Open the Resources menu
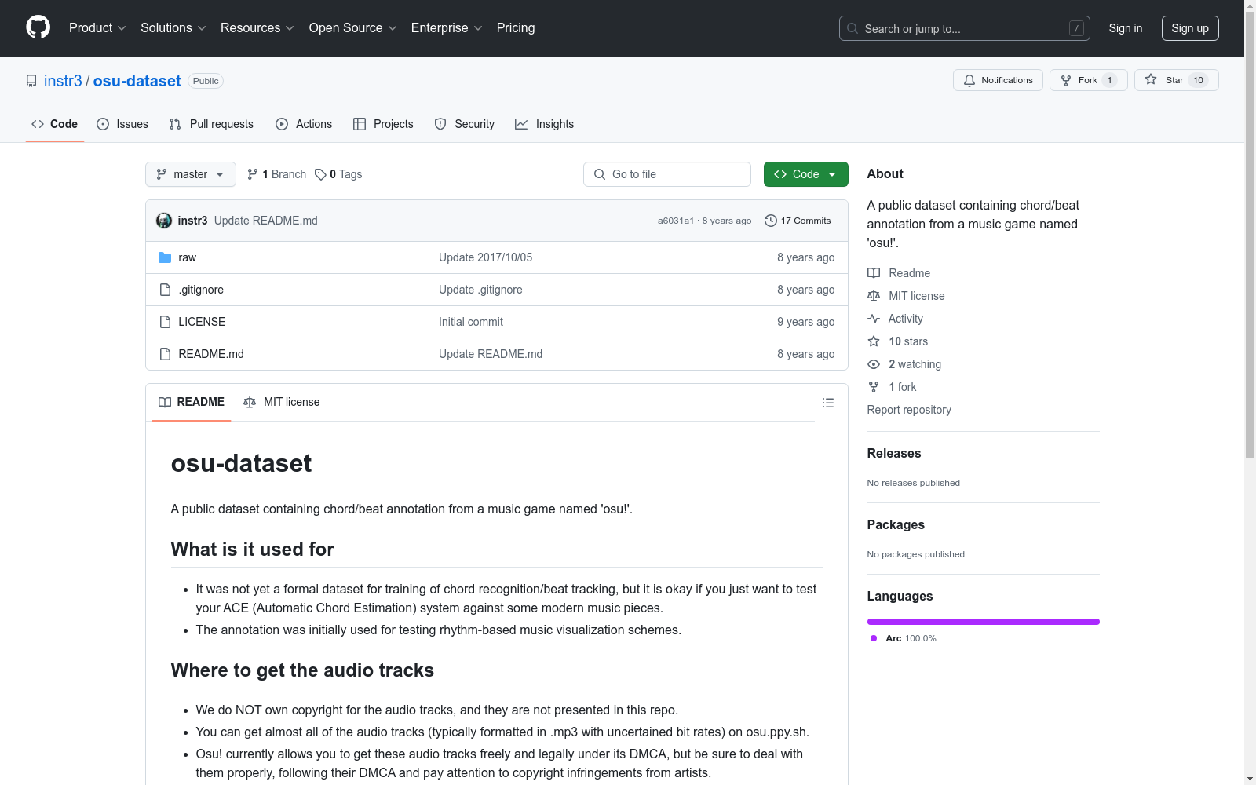Screen dimensions: 1256x785 pos(257,27)
